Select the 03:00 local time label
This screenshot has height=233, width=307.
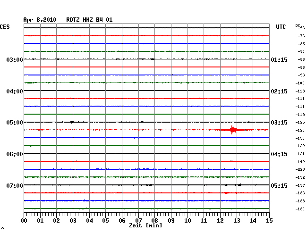click(15, 59)
